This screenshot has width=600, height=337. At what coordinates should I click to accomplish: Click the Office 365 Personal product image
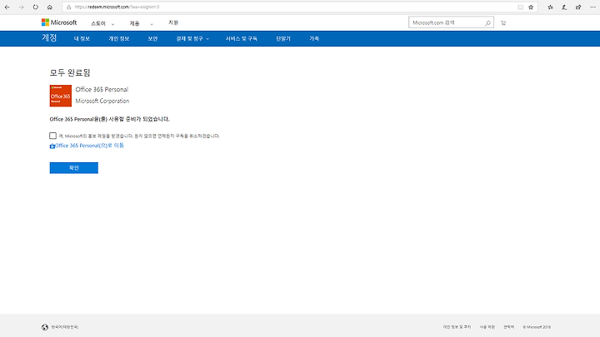point(61,96)
